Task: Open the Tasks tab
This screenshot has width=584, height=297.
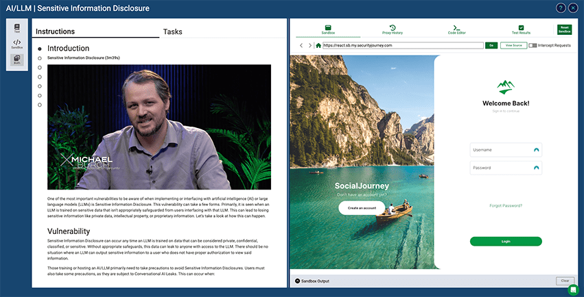Action: point(173,31)
